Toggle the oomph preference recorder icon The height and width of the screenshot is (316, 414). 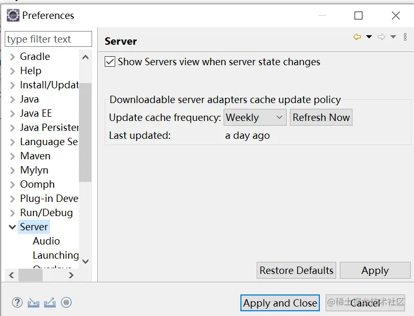point(66,302)
